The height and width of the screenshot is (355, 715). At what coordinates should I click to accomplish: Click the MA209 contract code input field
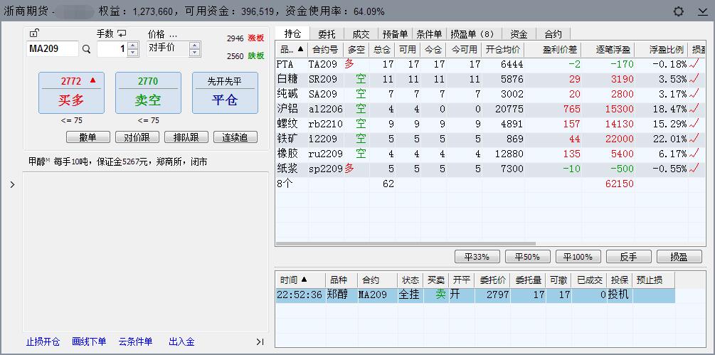point(52,49)
